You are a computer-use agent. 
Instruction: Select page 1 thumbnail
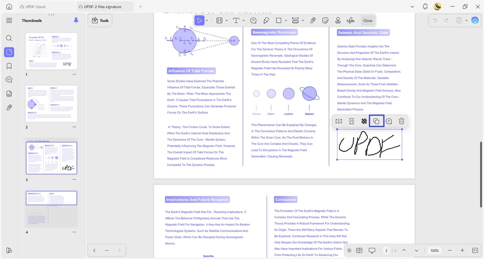click(51, 51)
